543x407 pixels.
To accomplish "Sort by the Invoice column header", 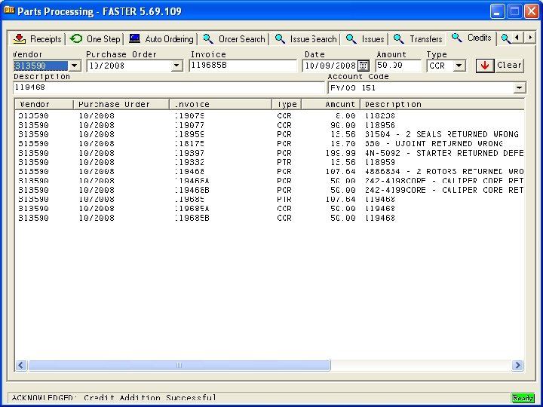I will point(220,104).
